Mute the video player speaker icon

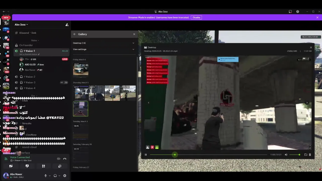(x=286, y=155)
